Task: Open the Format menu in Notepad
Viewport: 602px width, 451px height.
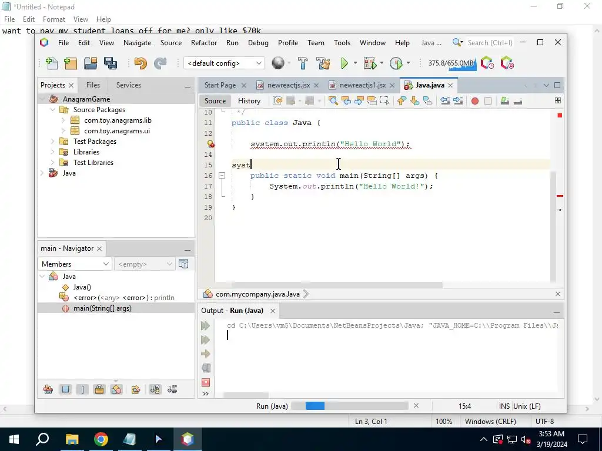Action: [53, 19]
